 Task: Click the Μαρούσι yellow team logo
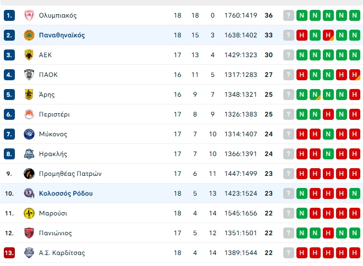(x=29, y=213)
